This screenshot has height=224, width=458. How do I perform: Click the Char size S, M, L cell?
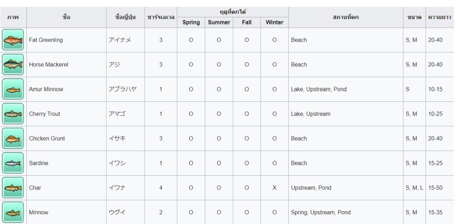(414, 188)
